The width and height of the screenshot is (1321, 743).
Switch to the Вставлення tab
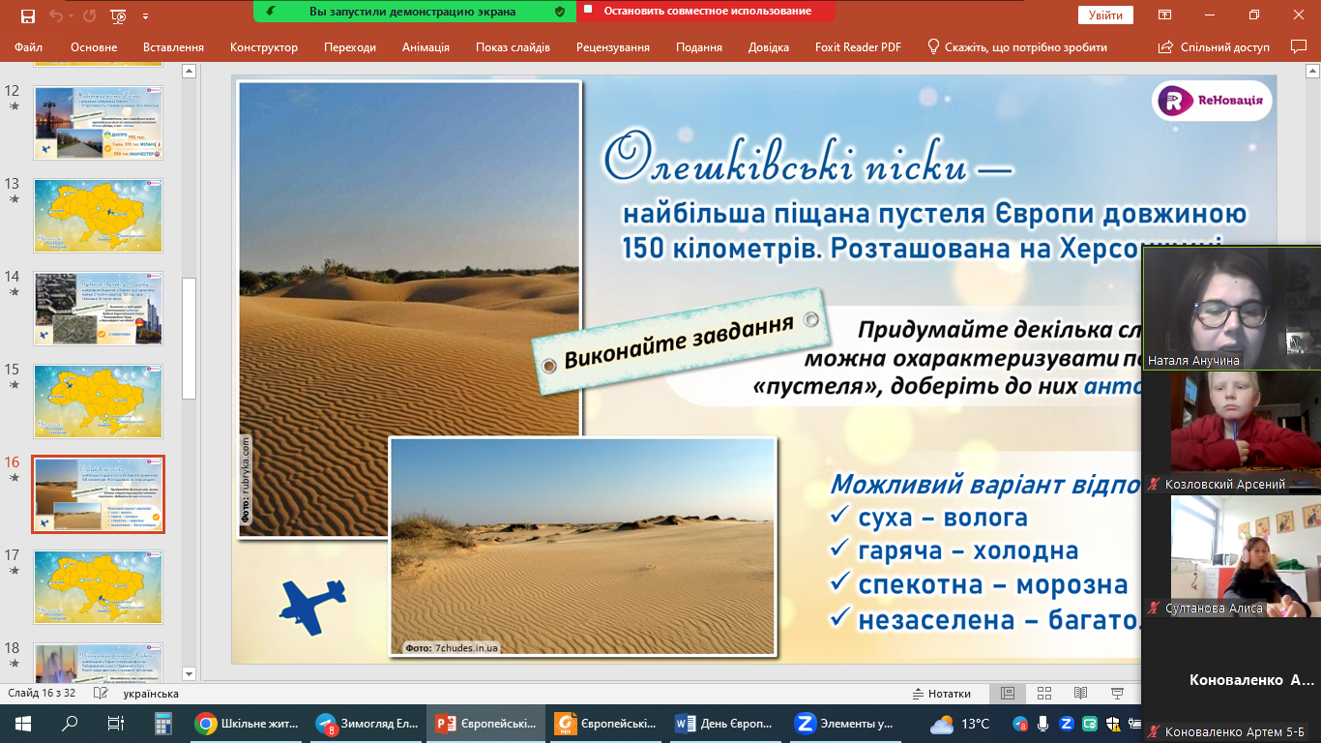[x=173, y=46]
